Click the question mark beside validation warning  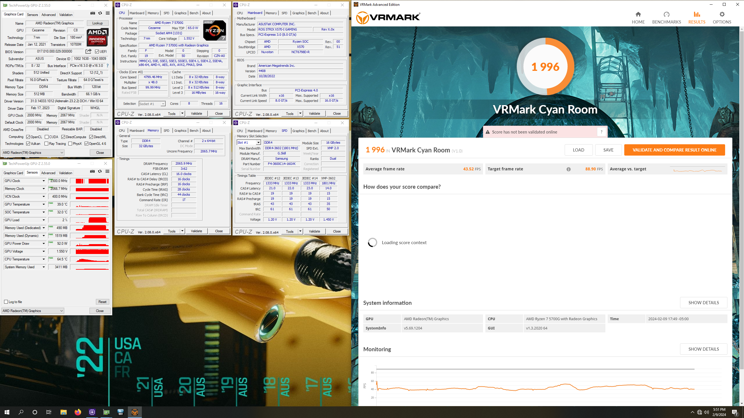pos(602,132)
